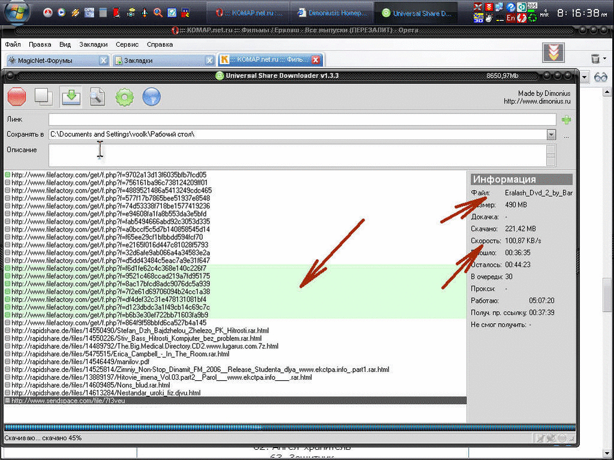The height and width of the screenshot is (460, 614).
Task: Click the http://www.dimonius.ru link
Action: click(x=537, y=101)
